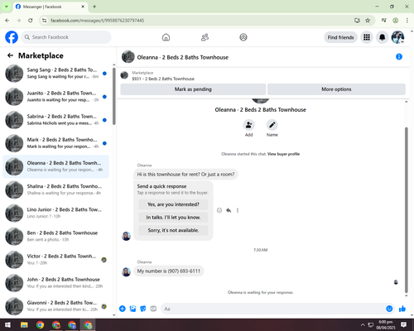The height and width of the screenshot is (331, 414).
Task: Open File Explorer from taskbar
Action: (x=24, y=325)
